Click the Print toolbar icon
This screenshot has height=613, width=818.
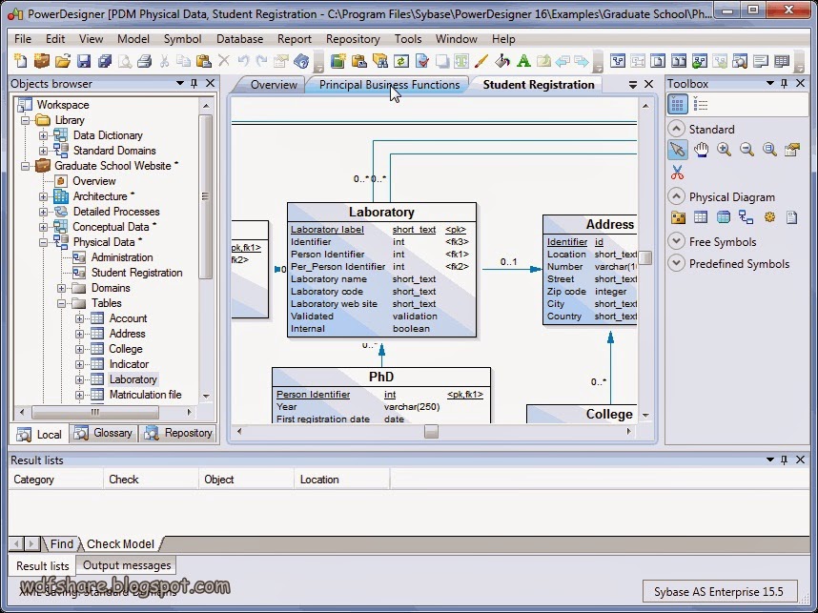coord(145,61)
